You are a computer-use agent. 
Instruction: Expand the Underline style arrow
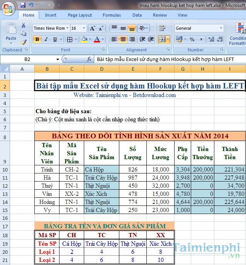(61, 39)
